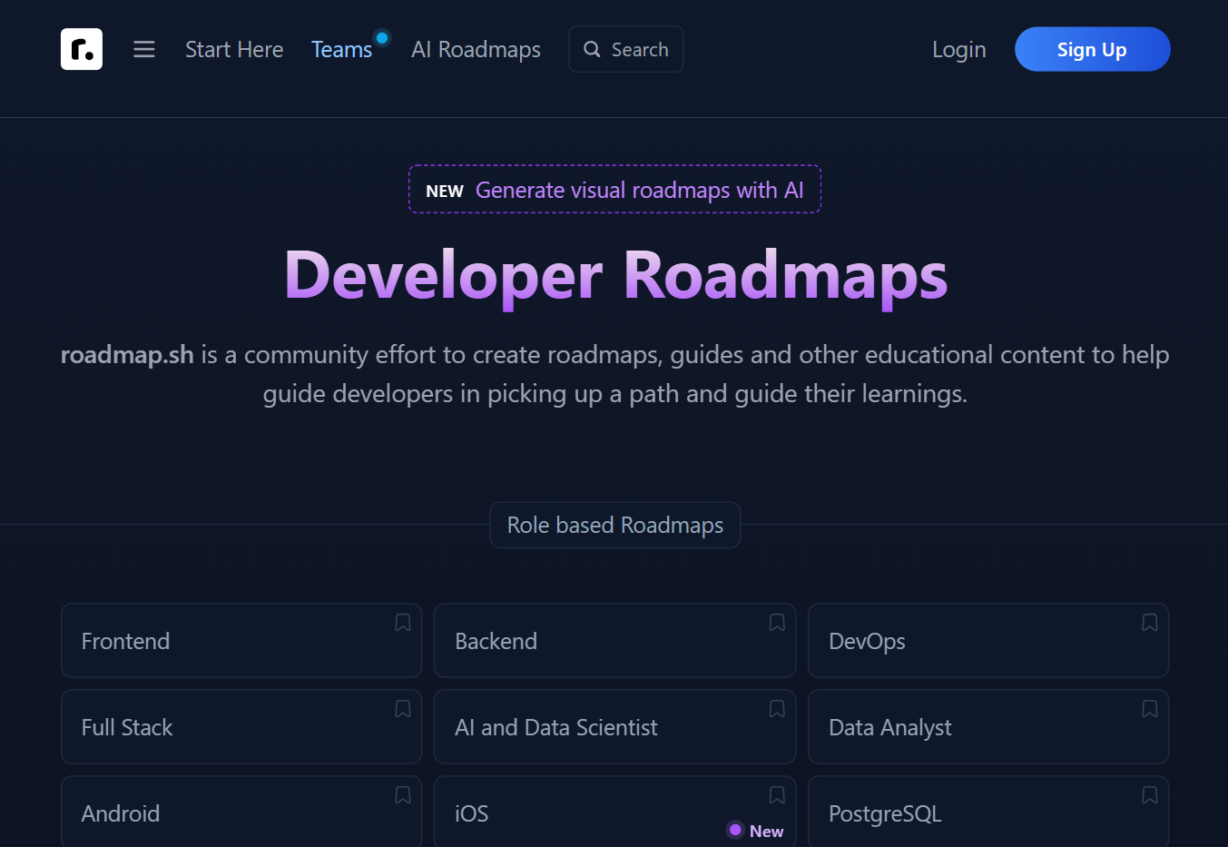Image resolution: width=1228 pixels, height=847 pixels.
Task: Click the roadmap.sh logo icon
Action: [x=82, y=49]
